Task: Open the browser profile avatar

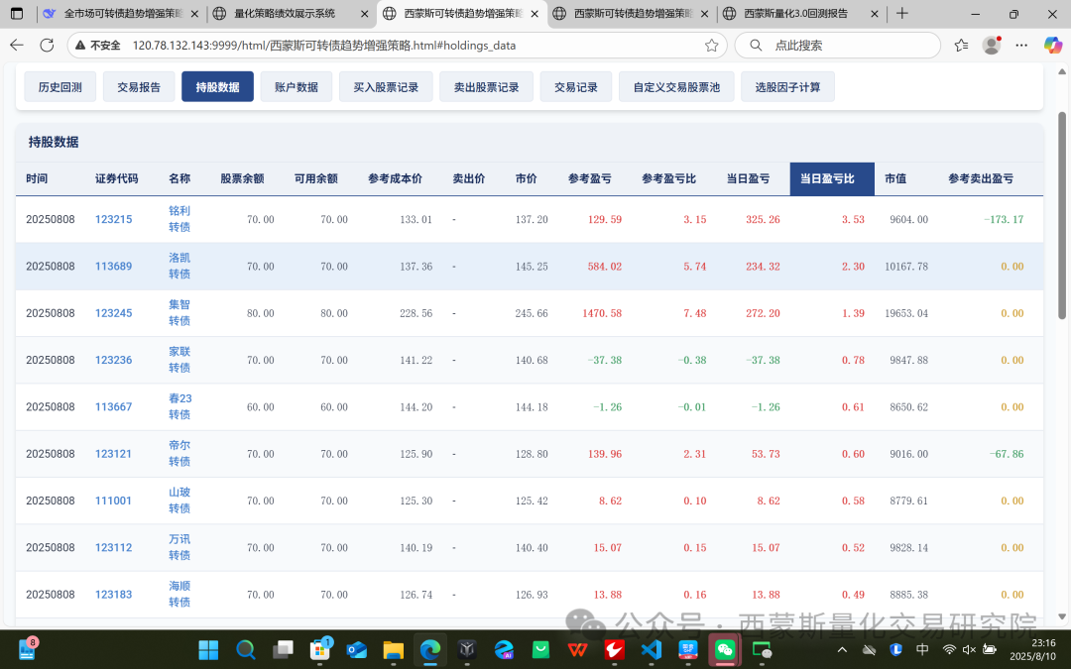Action: (x=991, y=45)
